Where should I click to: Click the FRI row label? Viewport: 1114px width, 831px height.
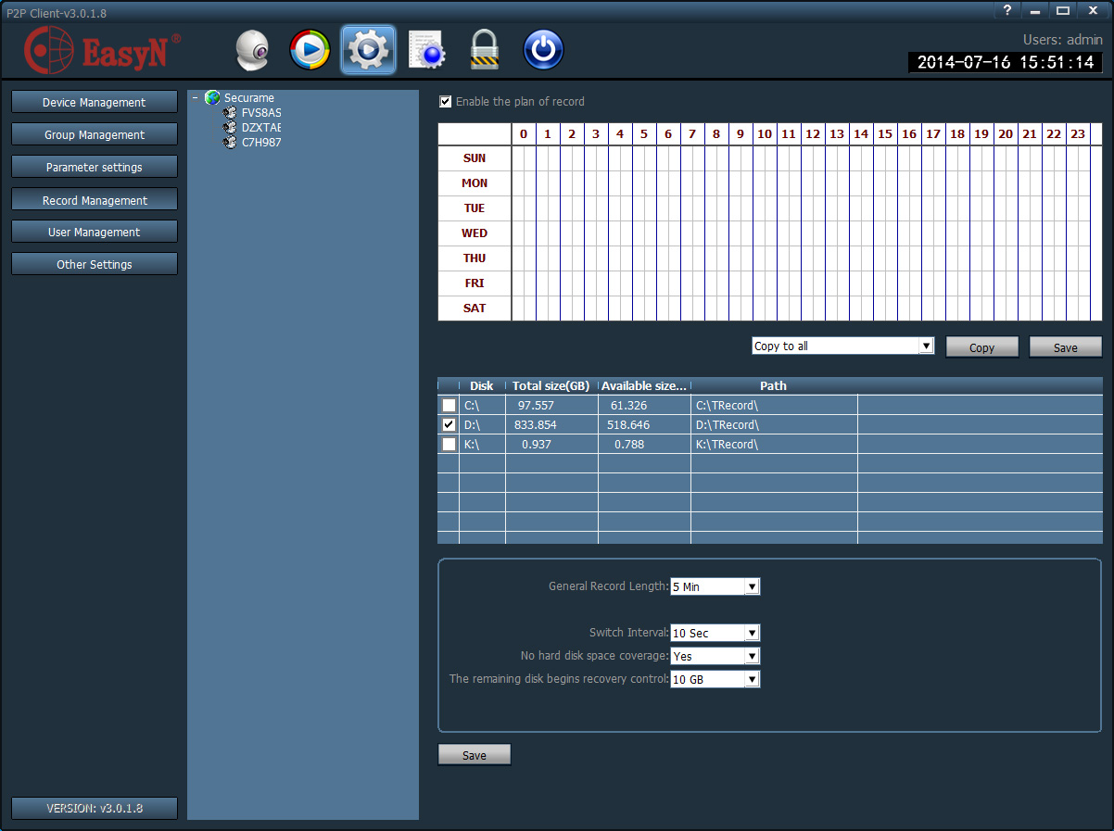click(x=475, y=283)
